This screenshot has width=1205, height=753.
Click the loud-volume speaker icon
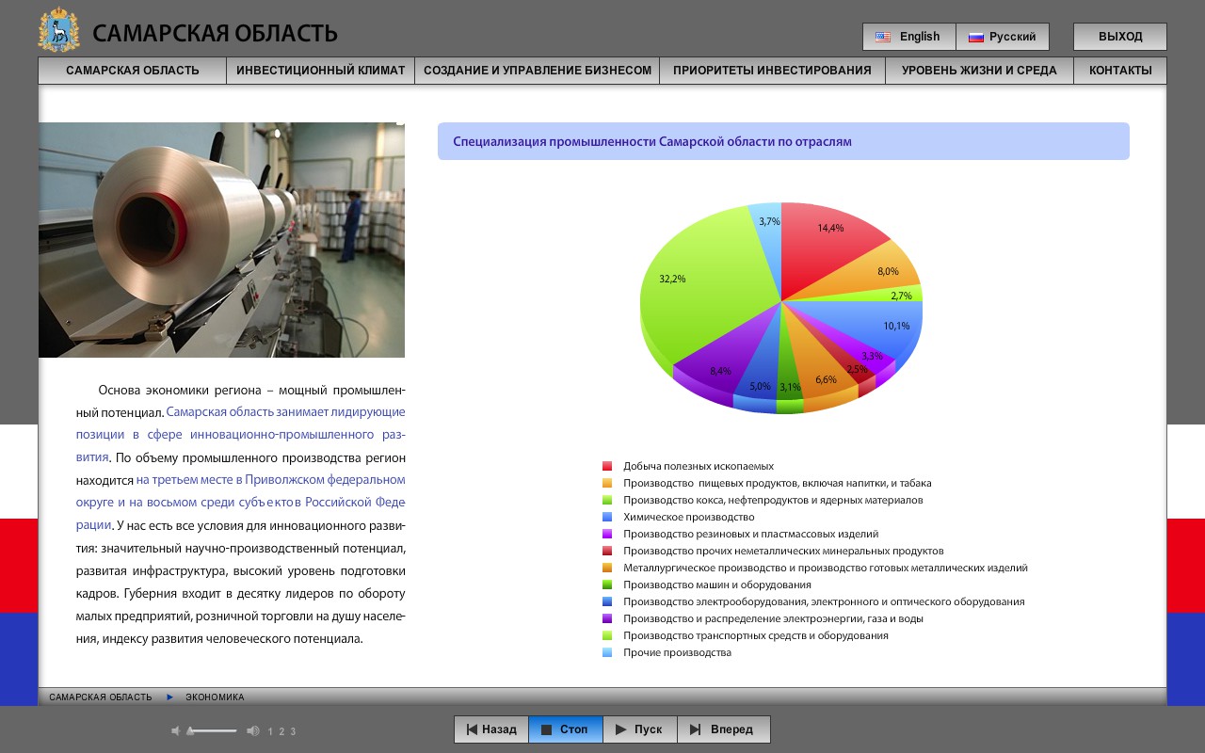[x=252, y=731]
